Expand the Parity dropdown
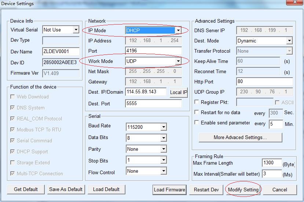The image size is (304, 202). click(164, 149)
